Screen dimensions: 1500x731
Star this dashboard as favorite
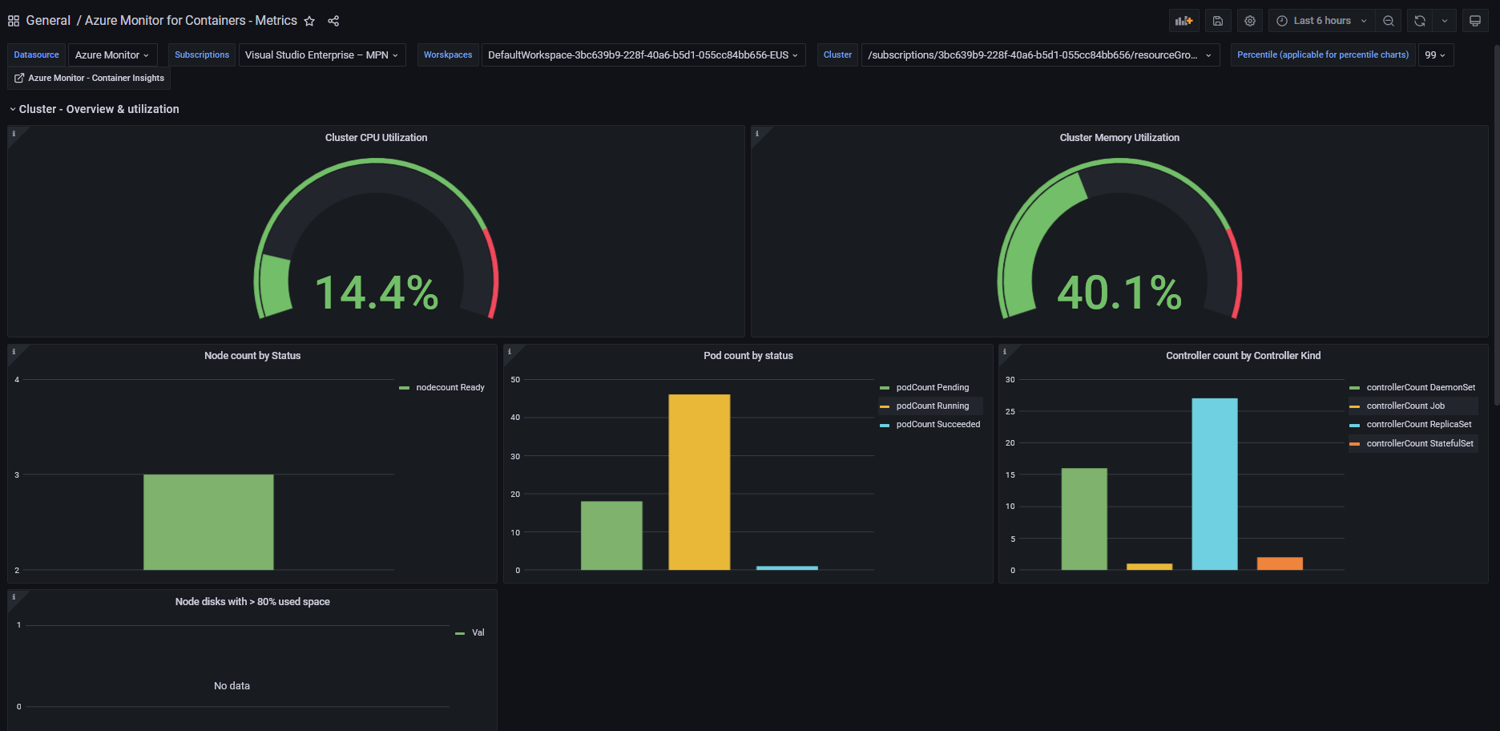click(309, 21)
